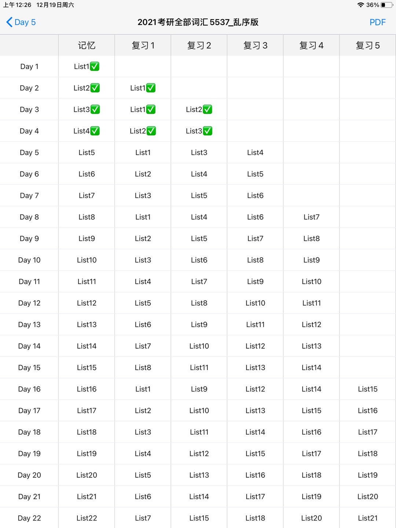Open the PDF export link
Viewport: 396px width, 528px height.
[377, 22]
